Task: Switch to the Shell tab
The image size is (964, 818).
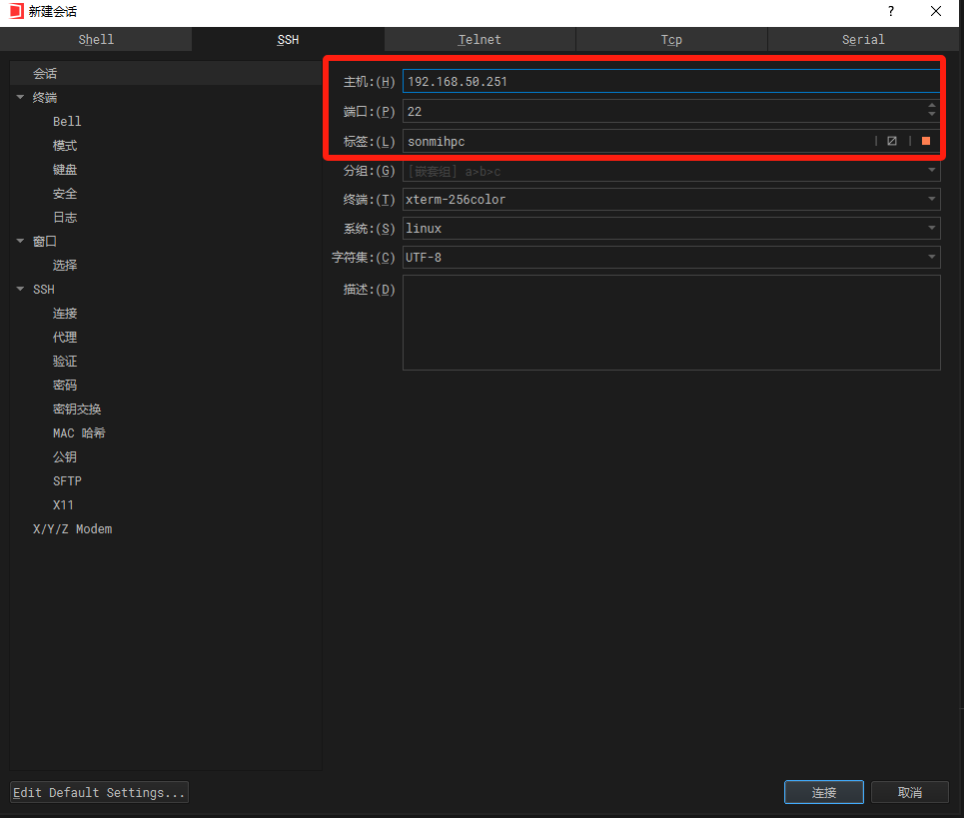Action: coord(96,40)
